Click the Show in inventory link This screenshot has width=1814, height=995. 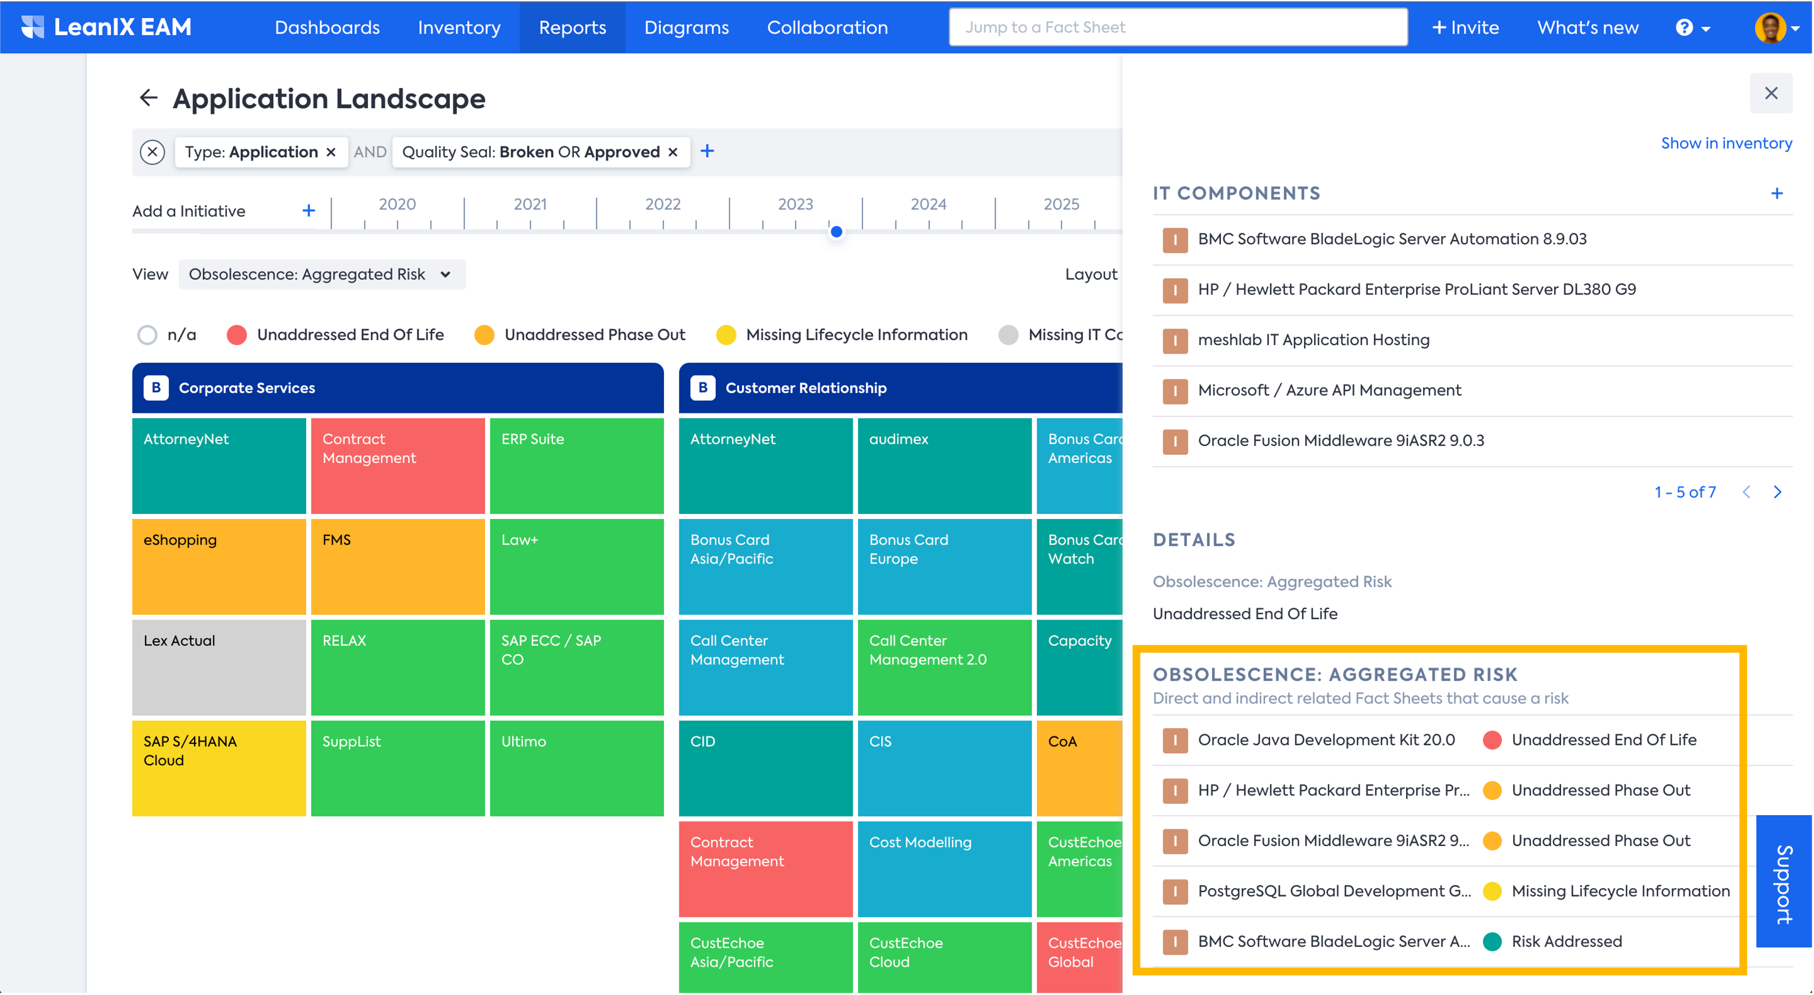pos(1726,143)
